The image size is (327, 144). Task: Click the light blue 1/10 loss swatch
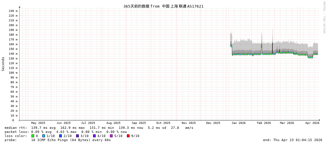(x=43, y=136)
